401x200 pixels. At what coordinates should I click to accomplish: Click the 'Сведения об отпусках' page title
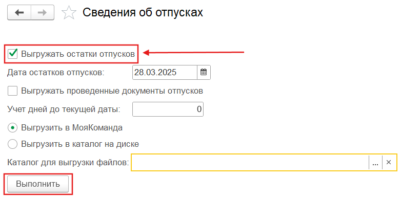coord(143,13)
